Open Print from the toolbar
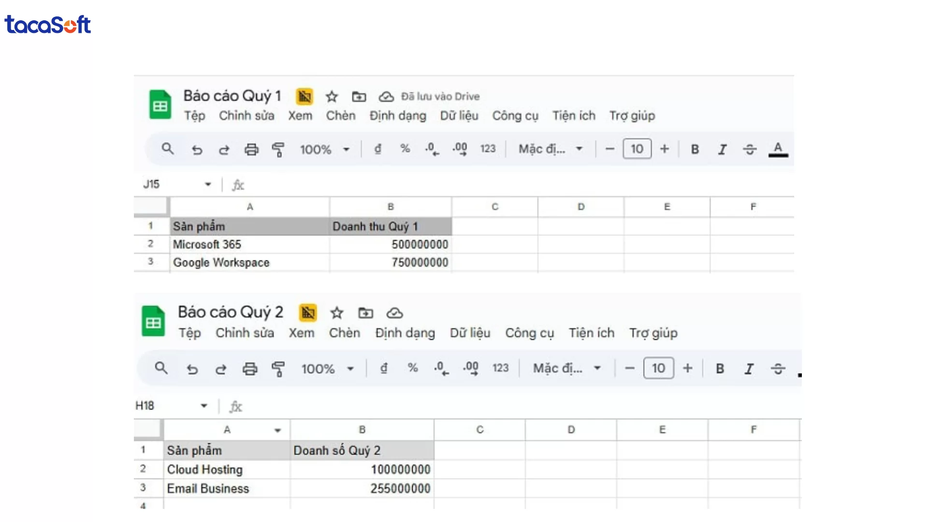Screen dimensions: 928x522 pyautogui.click(x=251, y=149)
